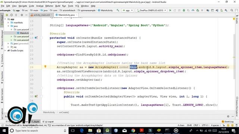
Task: Expand the manifests folder
Action: pyautogui.click(x=8, y=23)
